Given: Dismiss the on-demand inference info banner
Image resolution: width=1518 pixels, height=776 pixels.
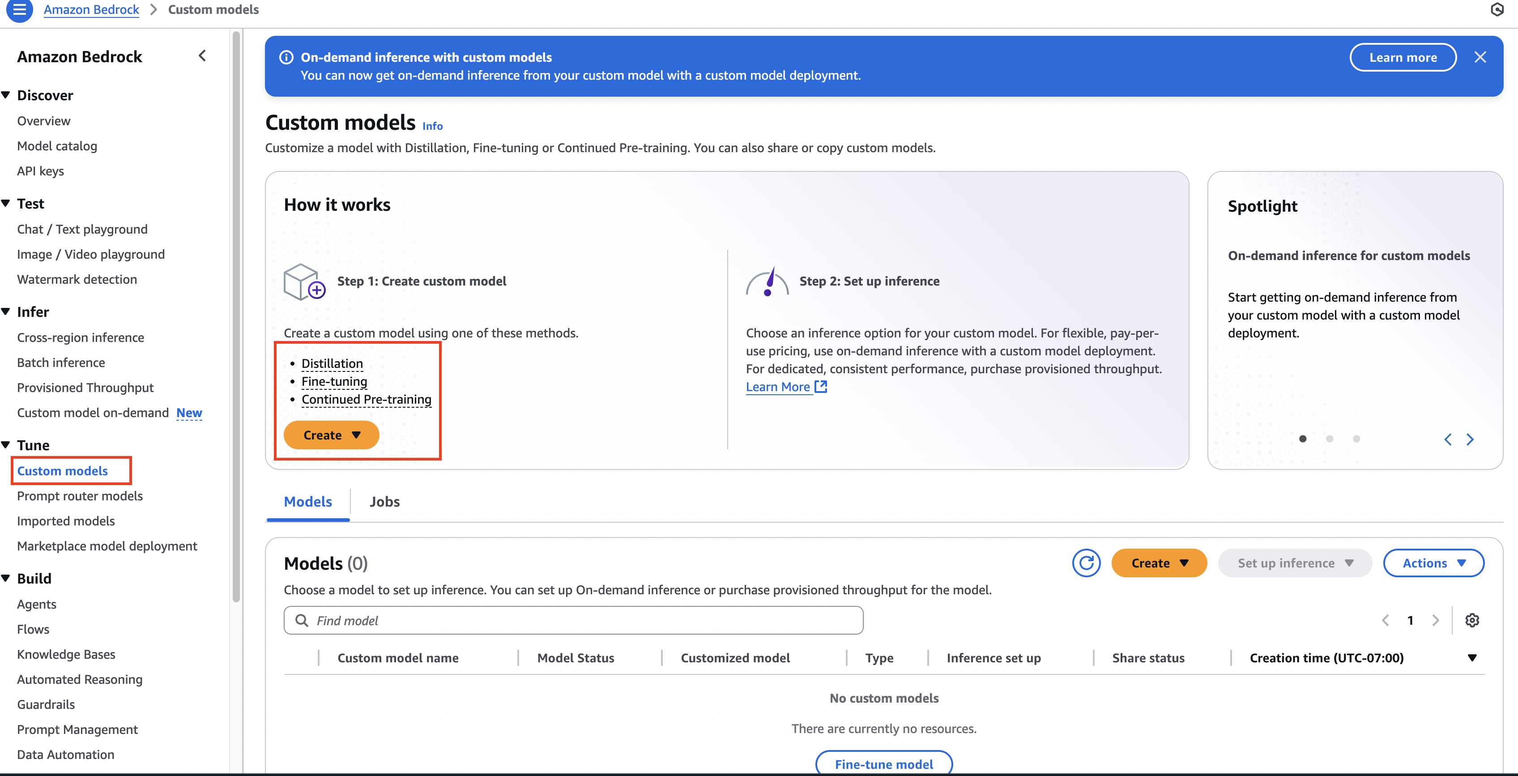Looking at the screenshot, I should tap(1480, 57).
